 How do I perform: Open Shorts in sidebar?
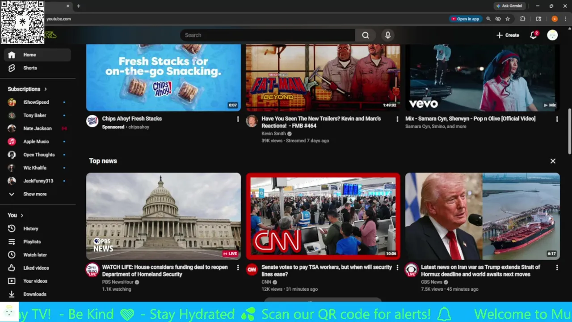pyautogui.click(x=38, y=68)
